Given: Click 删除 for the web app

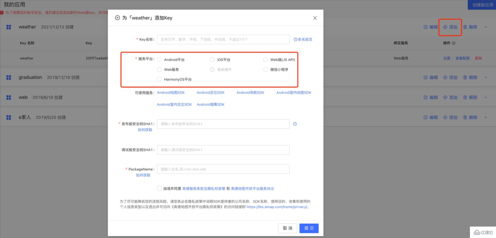Looking at the screenshot, I should pyautogui.click(x=470, y=97).
